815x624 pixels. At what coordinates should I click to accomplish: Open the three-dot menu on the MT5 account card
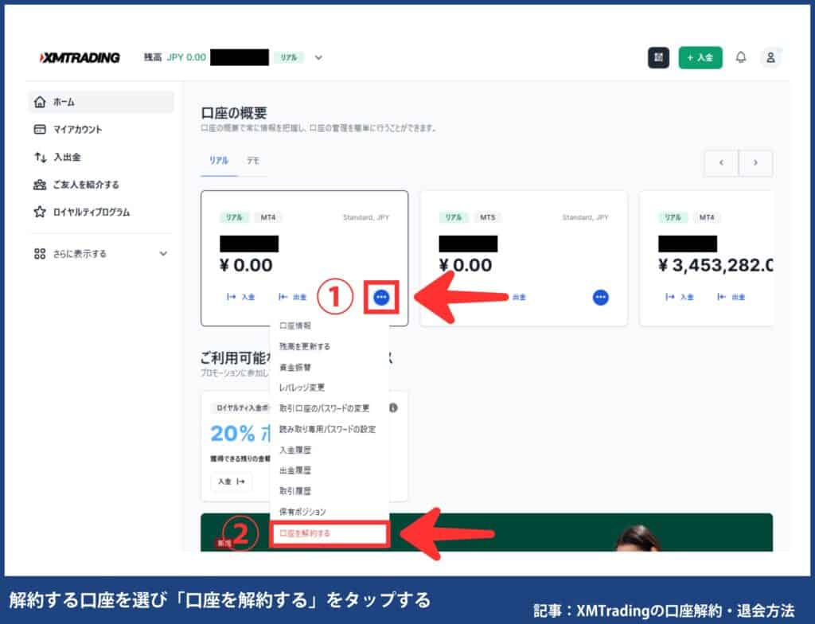click(x=601, y=296)
